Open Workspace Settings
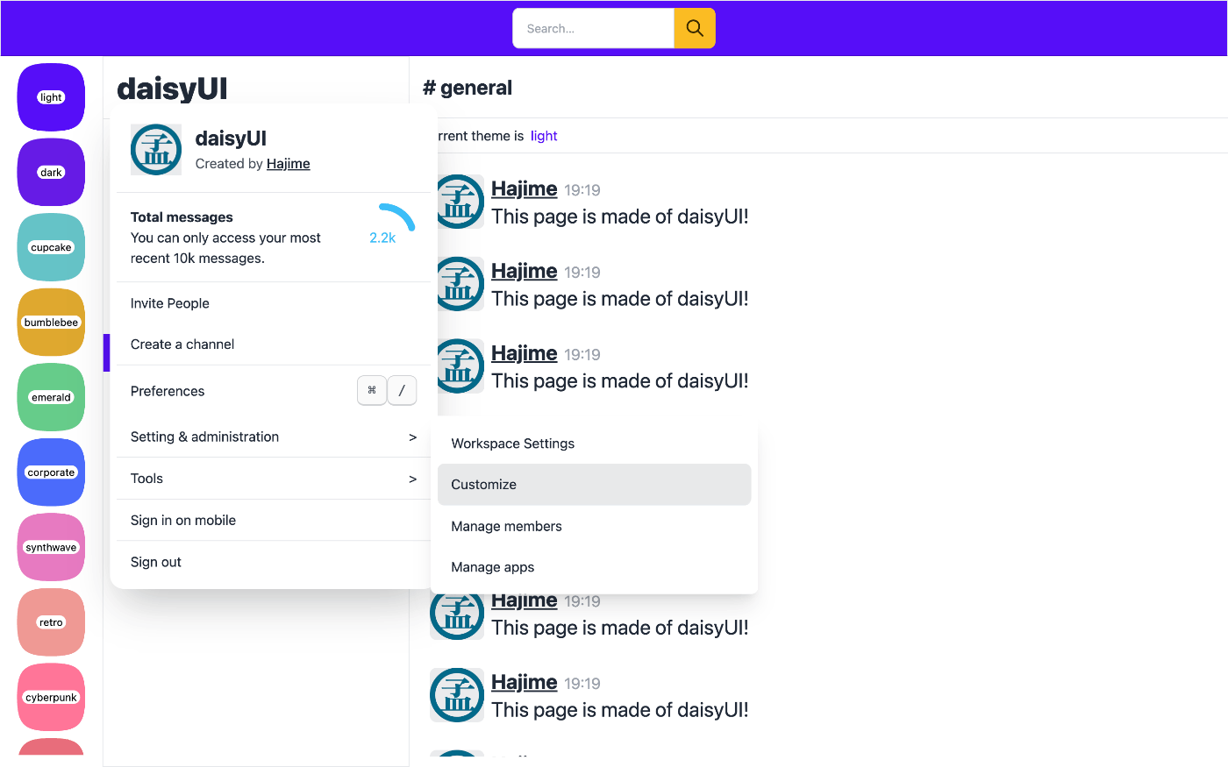Screen dimensions: 1228x767 click(595, 444)
